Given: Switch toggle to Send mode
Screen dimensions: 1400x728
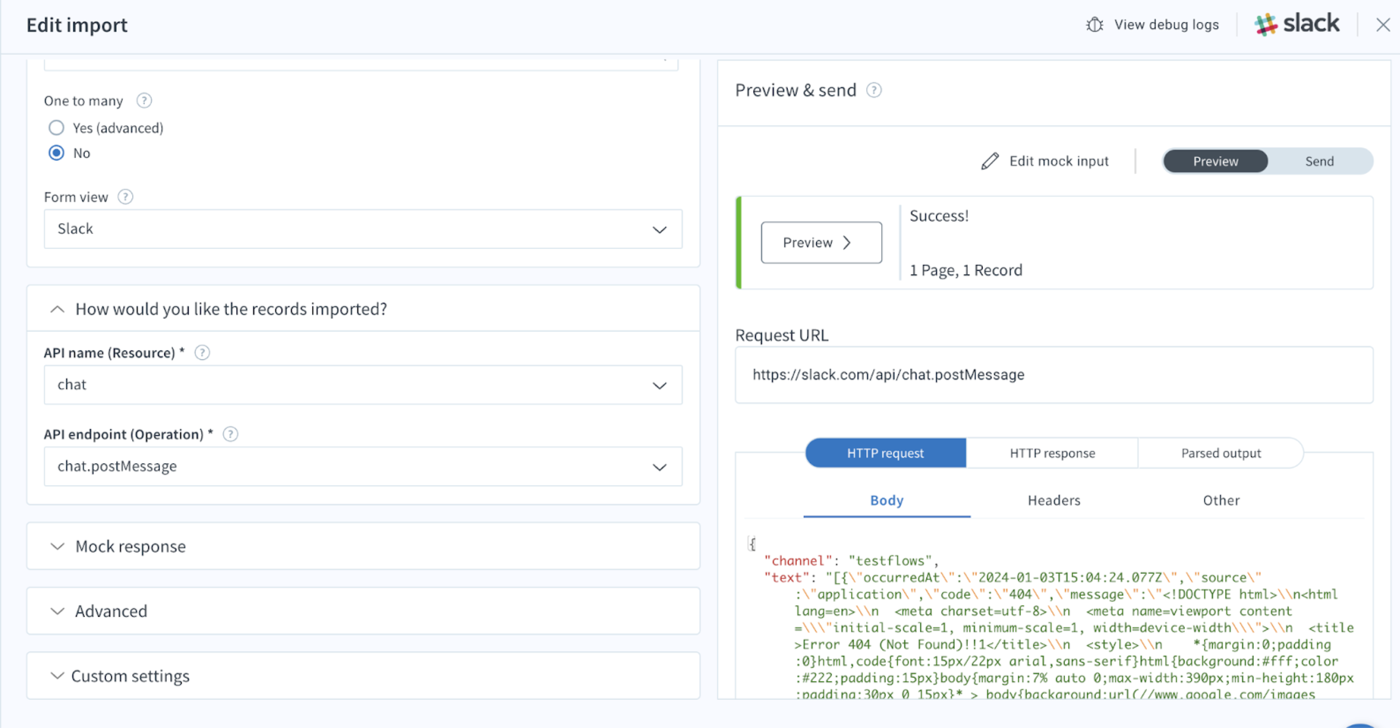Looking at the screenshot, I should 1320,161.
